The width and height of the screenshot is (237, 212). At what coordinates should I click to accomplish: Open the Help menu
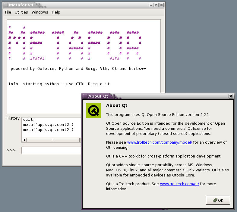pos(56,12)
